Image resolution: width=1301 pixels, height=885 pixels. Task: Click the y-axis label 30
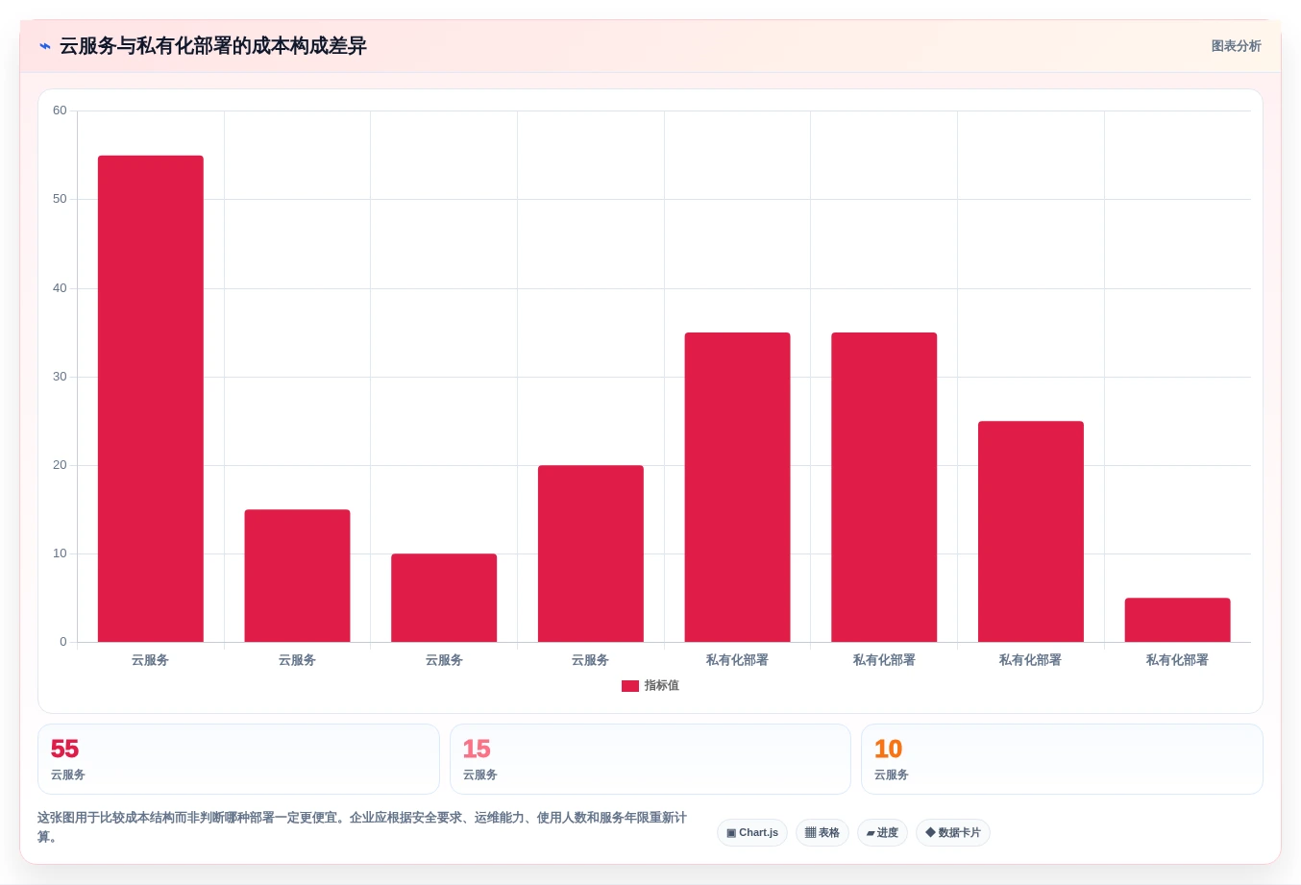(x=60, y=377)
